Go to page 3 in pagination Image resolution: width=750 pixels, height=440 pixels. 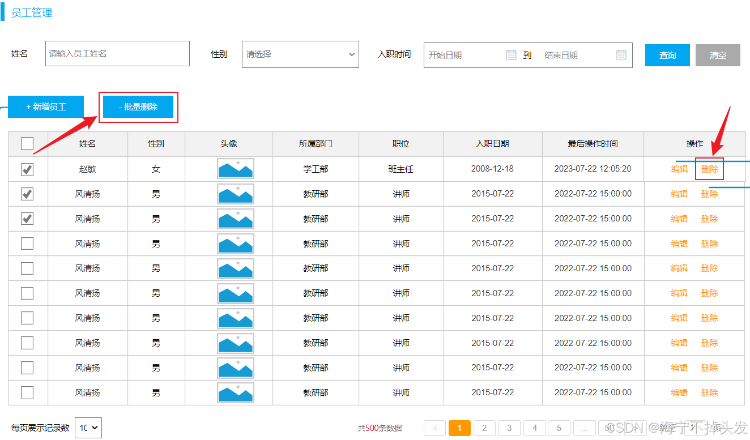[509, 428]
